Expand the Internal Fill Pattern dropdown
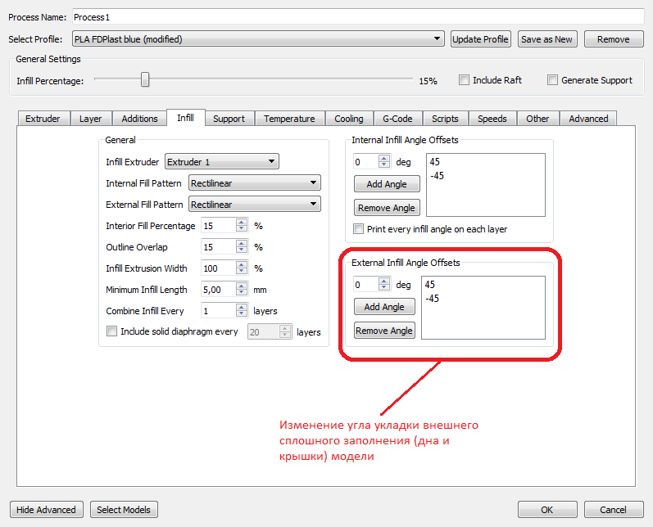Viewport: 653px width, 527px height. click(x=255, y=182)
